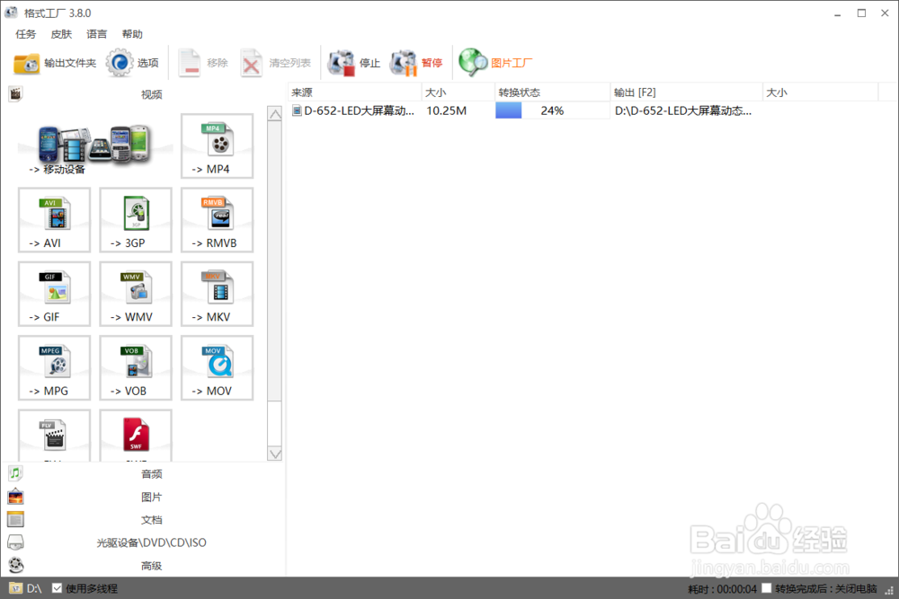Open the 任务 task menu
Image resolution: width=899 pixels, height=599 pixels.
coord(26,34)
